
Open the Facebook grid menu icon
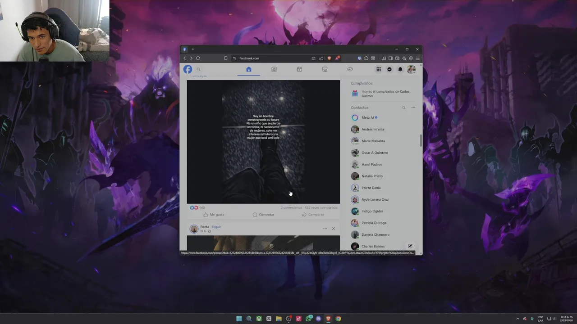point(379,69)
